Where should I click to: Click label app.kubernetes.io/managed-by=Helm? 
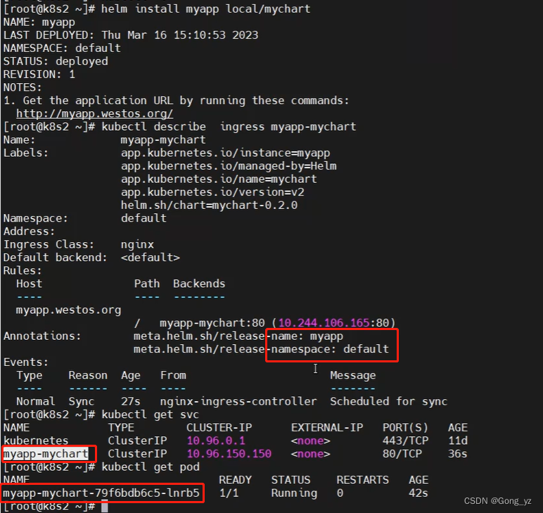tap(229, 166)
